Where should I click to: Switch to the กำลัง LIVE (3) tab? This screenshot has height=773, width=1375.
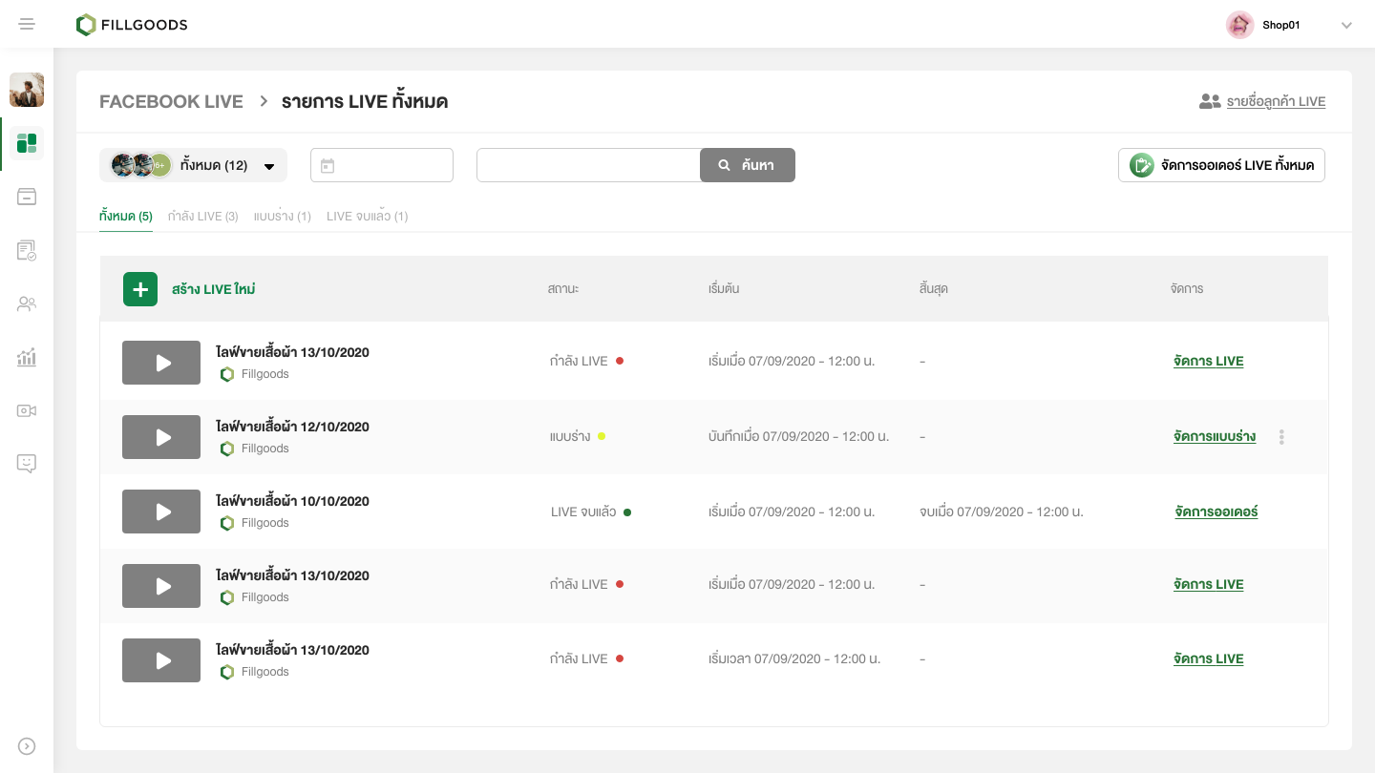[x=202, y=217]
